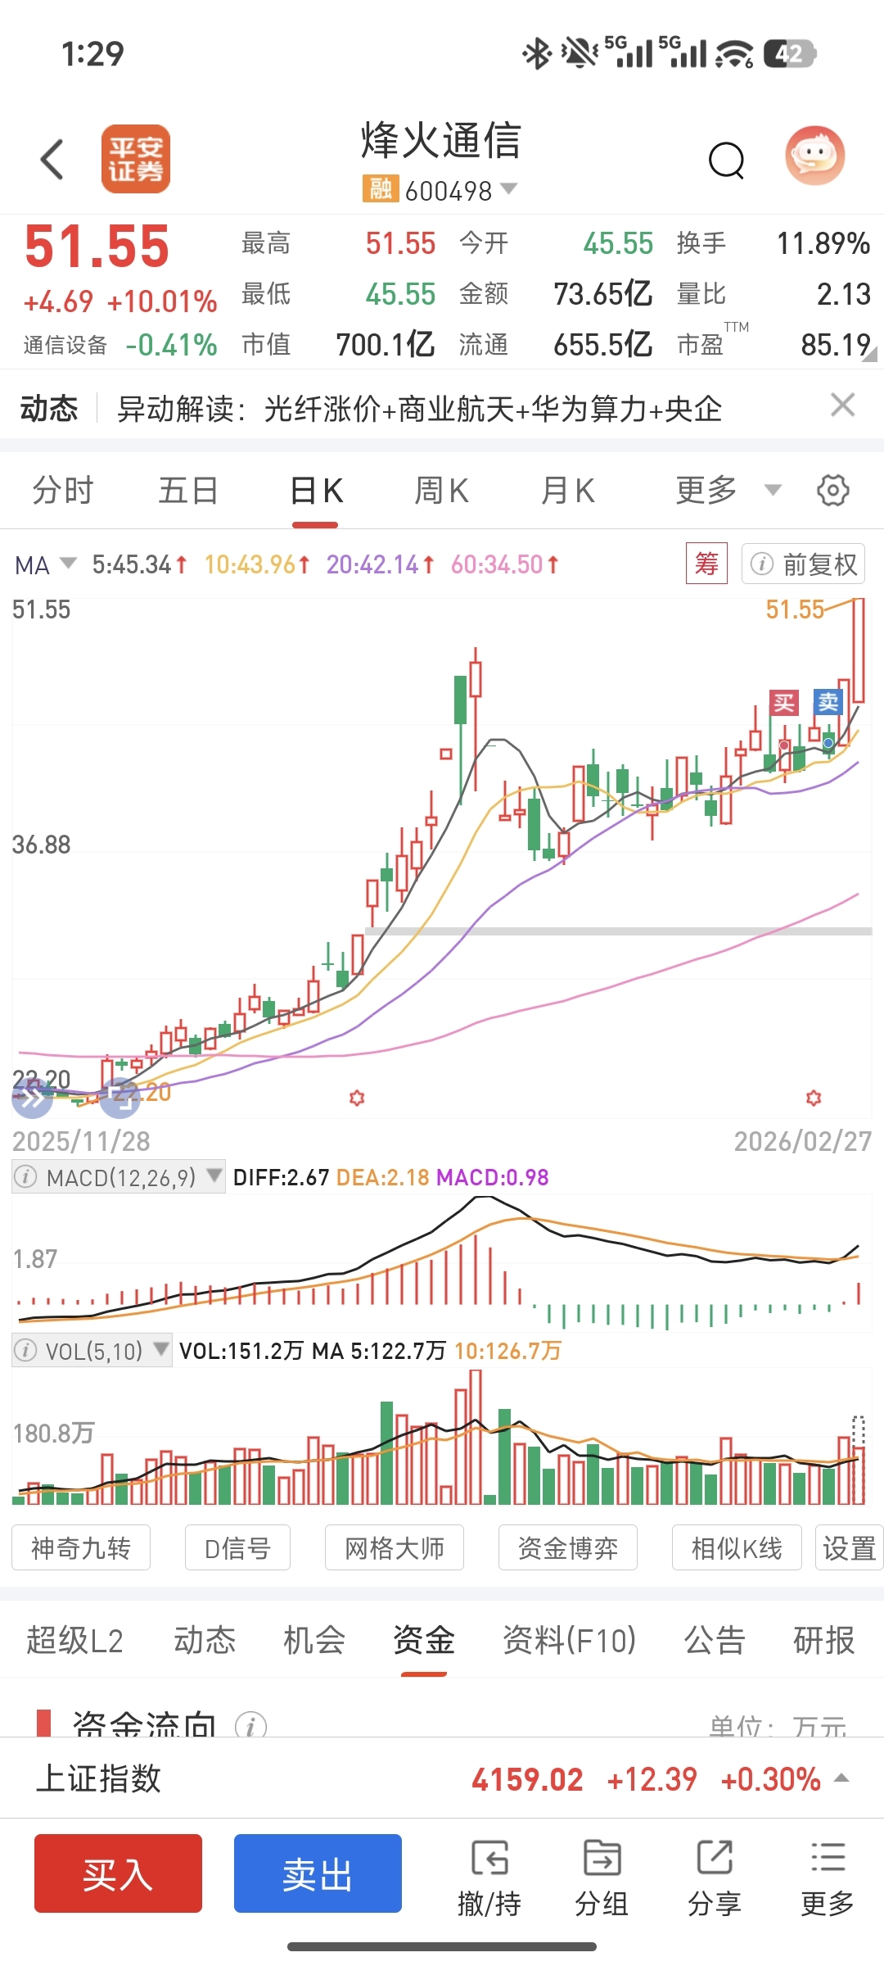884x1966 pixels.
Task: Expand quote details corner triangle
Action: click(869, 355)
